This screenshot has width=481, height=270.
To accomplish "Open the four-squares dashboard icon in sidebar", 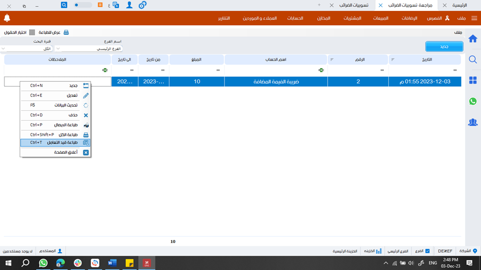I will 473,80.
